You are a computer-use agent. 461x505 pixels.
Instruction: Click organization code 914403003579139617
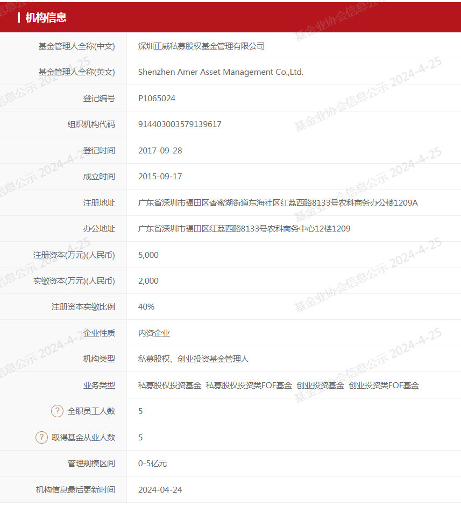(180, 124)
